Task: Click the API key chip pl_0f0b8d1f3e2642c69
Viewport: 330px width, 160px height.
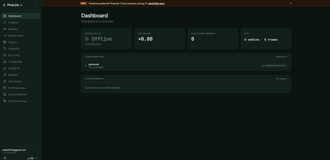Action: click(274, 66)
